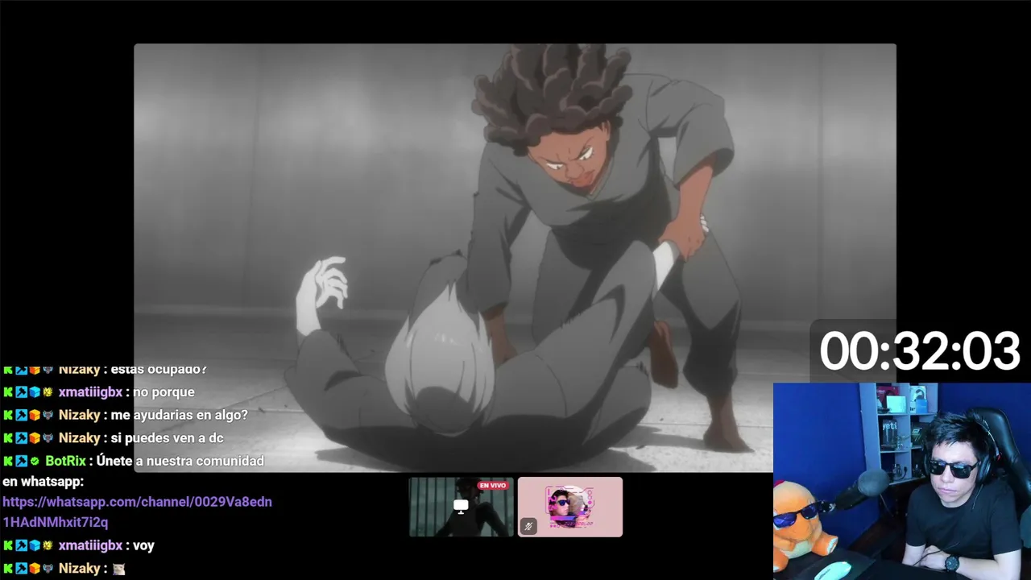Open Nizaky profile from 'si puedes ven a dc' message
Screen dimensions: 1031x580
pyautogui.click(x=80, y=438)
